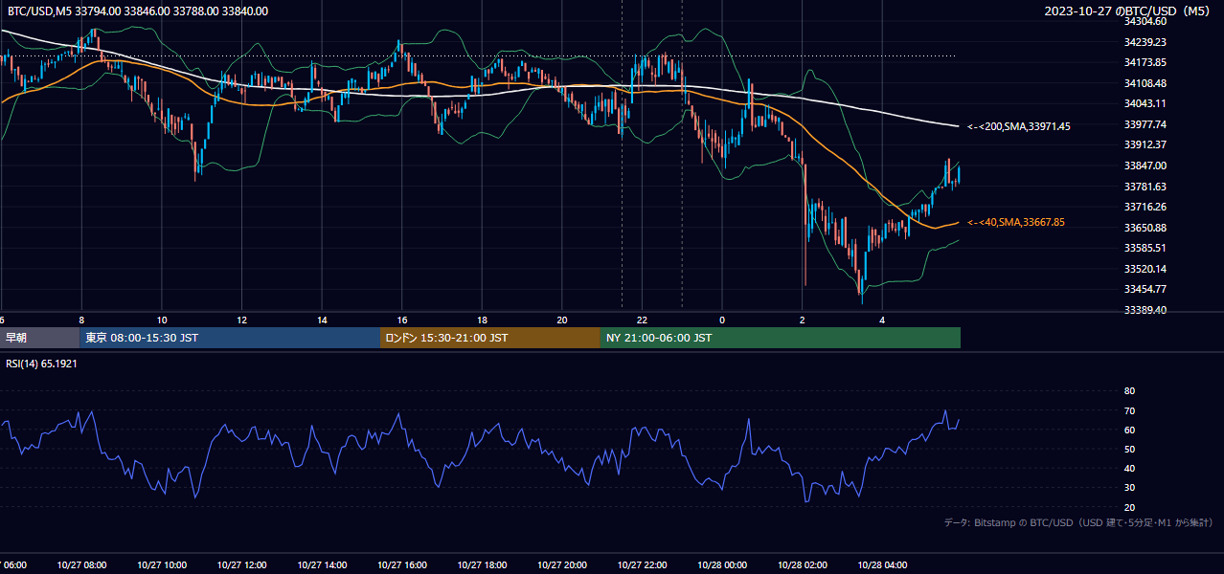The height and width of the screenshot is (574, 1224).
Task: Select the 200 SMA label reading 33971.45
Action: coord(1019,126)
